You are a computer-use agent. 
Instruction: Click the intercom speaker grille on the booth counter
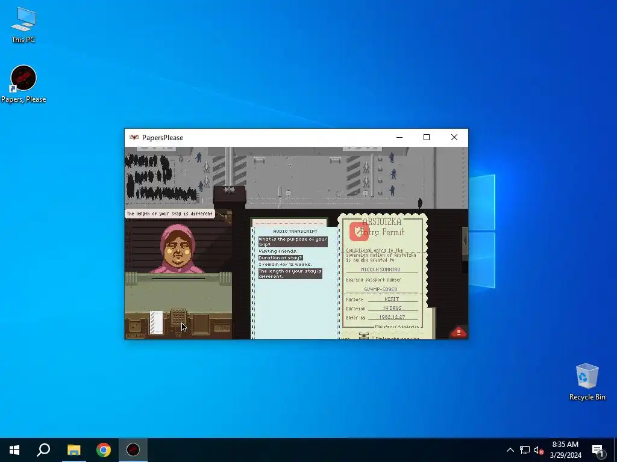[x=178, y=318]
